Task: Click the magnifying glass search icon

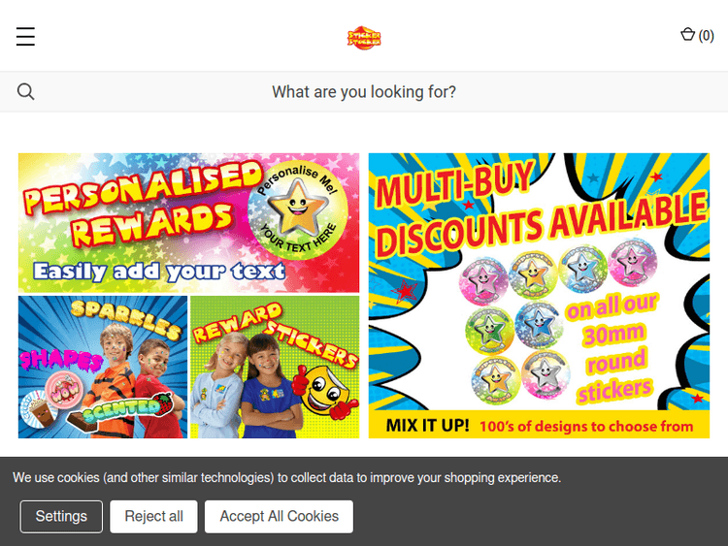Action: pos(25,91)
